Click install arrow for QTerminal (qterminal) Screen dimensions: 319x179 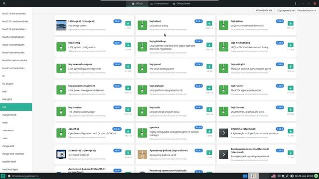point(291,131)
